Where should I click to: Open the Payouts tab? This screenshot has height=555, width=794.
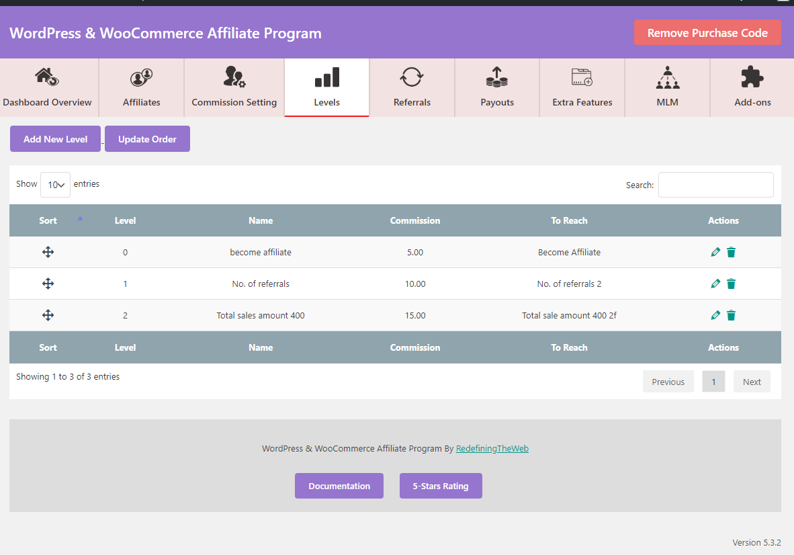(x=497, y=87)
